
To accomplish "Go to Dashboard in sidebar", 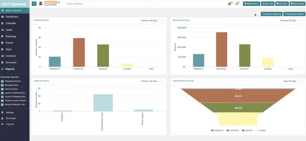I will (x=12, y=17).
